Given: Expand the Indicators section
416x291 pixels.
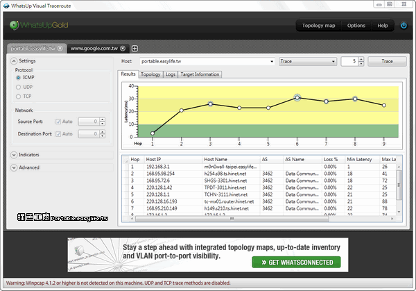Looking at the screenshot, I should pyautogui.click(x=14, y=155).
